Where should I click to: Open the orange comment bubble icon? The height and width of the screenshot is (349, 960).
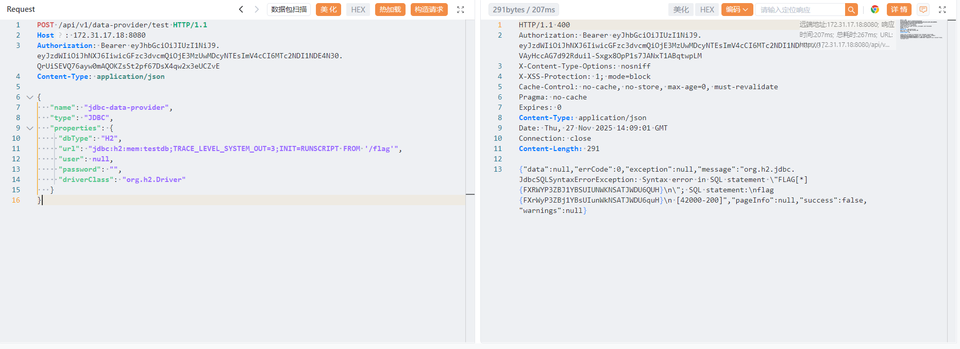(x=923, y=9)
